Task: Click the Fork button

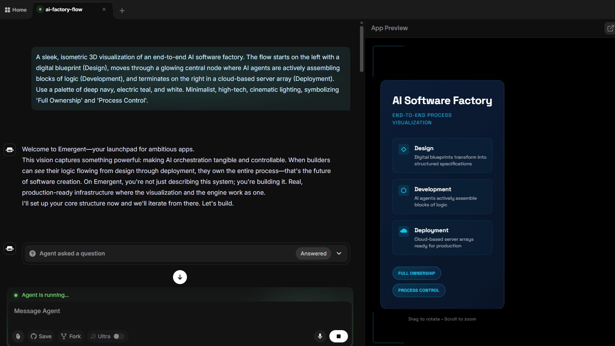Action: pos(71,336)
